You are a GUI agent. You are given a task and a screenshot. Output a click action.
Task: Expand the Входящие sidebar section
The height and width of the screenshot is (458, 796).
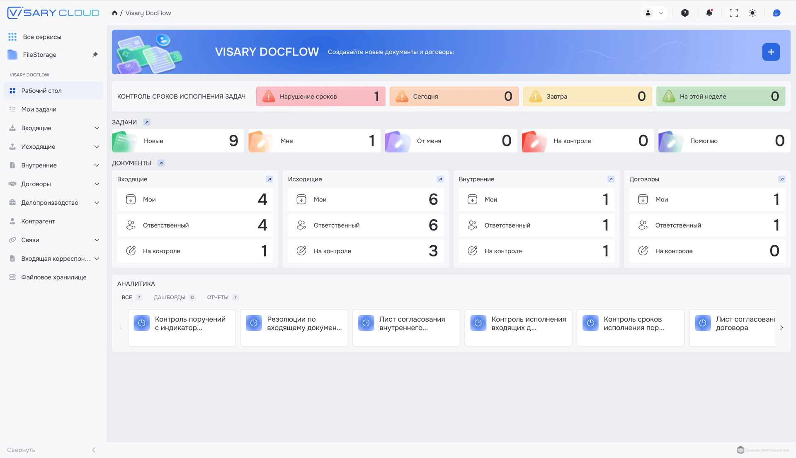point(97,128)
